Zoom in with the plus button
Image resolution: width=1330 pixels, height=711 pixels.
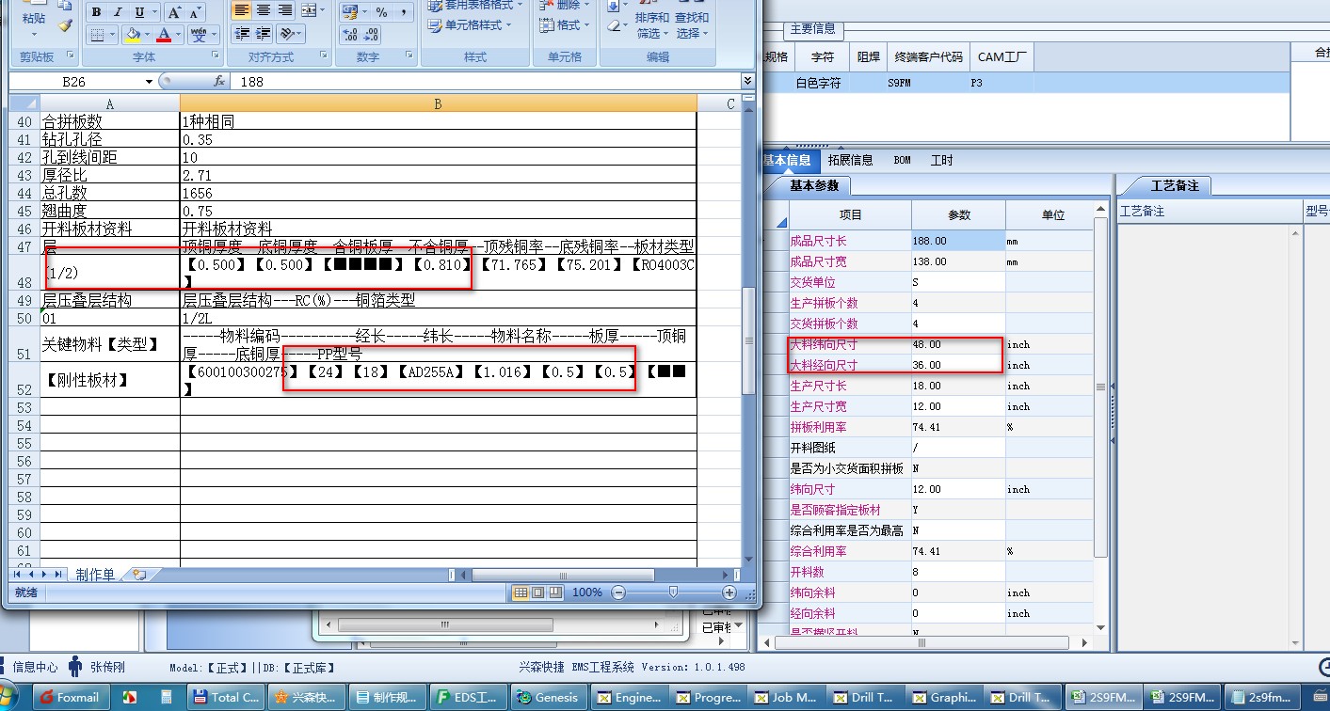point(729,592)
